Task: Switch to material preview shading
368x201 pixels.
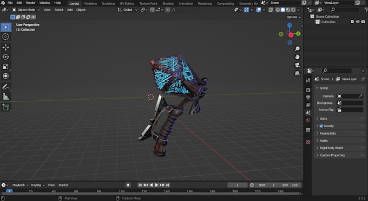Action: click(x=288, y=10)
